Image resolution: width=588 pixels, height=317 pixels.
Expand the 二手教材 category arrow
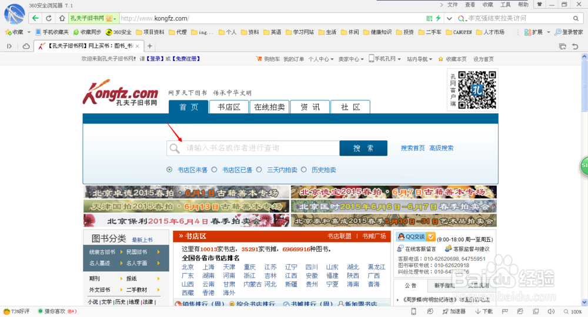point(159,289)
